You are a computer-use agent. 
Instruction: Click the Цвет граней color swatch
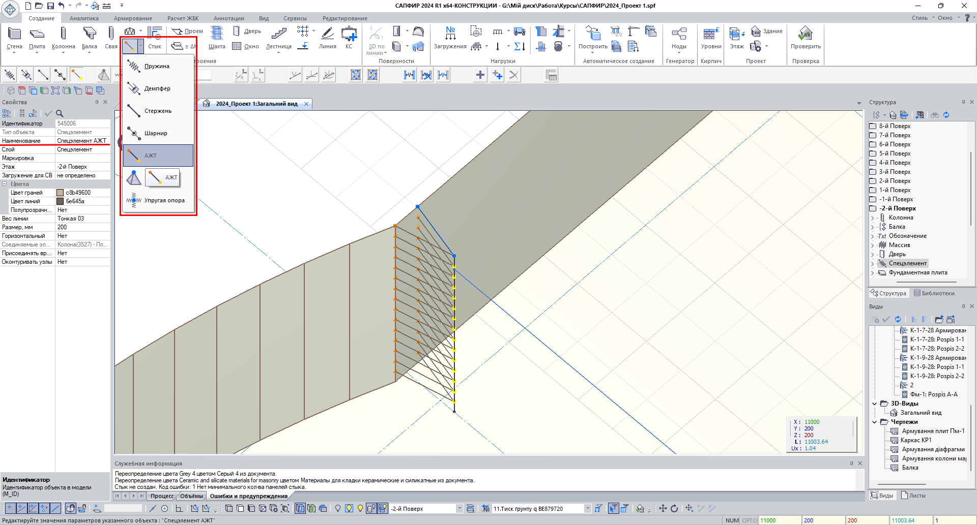click(x=60, y=193)
